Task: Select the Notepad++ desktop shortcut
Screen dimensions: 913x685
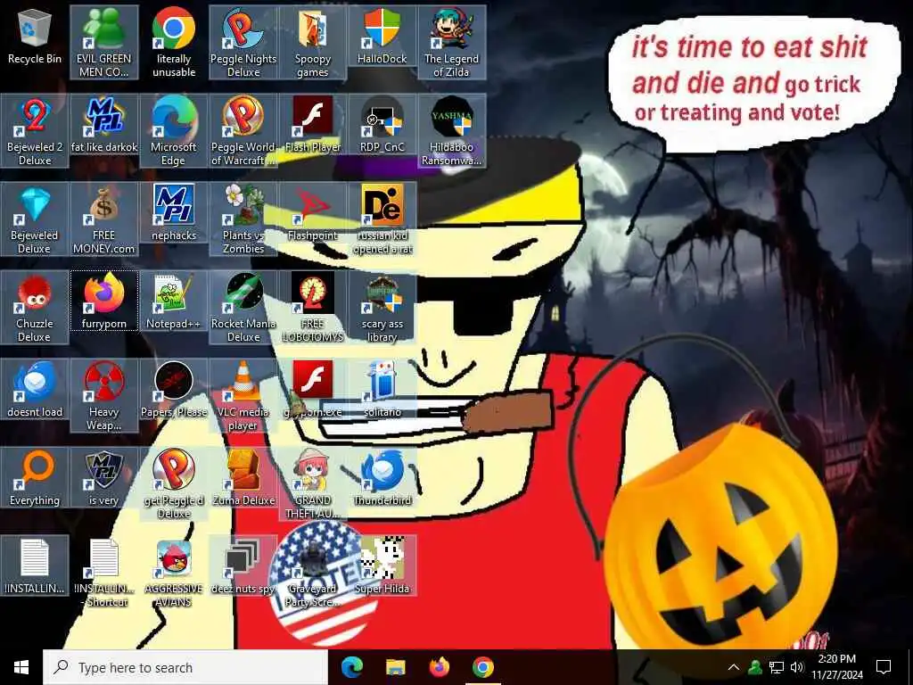Action: 174,301
